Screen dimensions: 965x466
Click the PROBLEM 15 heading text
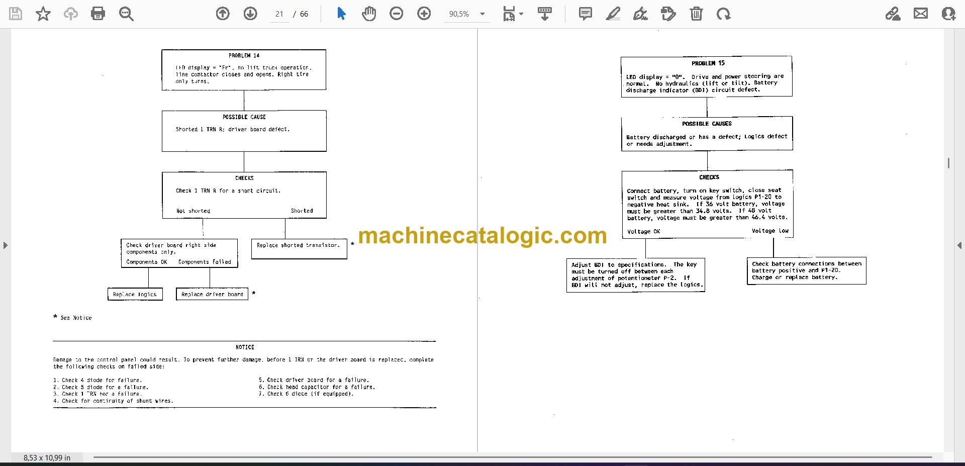[708, 63]
